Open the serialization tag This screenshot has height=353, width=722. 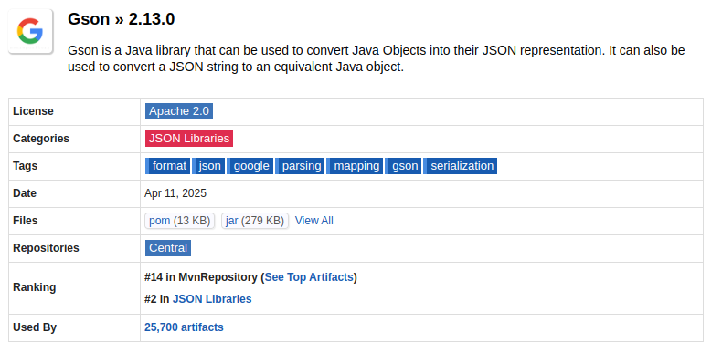pyautogui.click(x=461, y=166)
